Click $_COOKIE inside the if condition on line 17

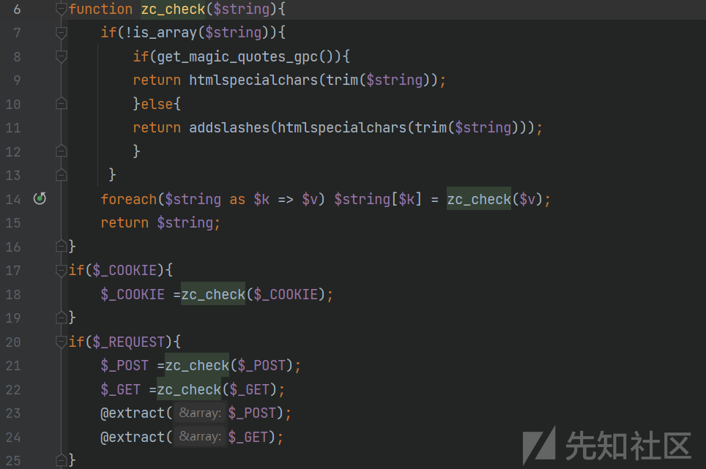tap(125, 270)
